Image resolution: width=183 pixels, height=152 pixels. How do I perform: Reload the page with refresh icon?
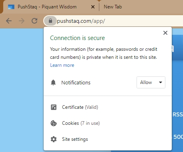point(34,21)
